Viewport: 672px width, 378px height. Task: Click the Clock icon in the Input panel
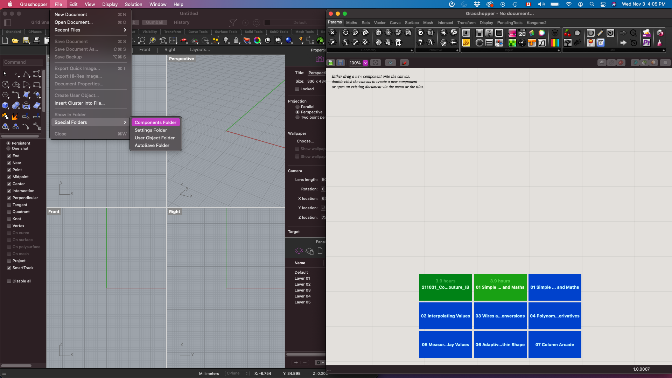522,43
